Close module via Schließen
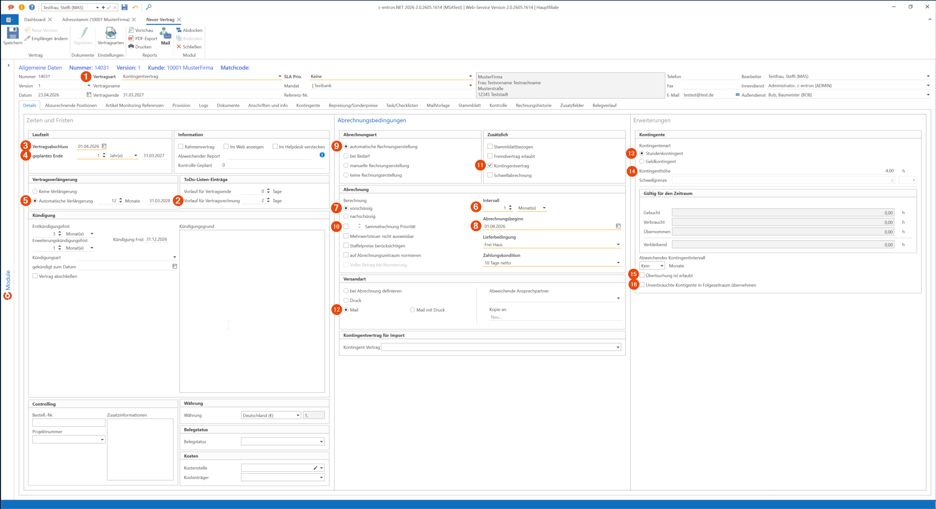936x509 pixels. tap(189, 47)
